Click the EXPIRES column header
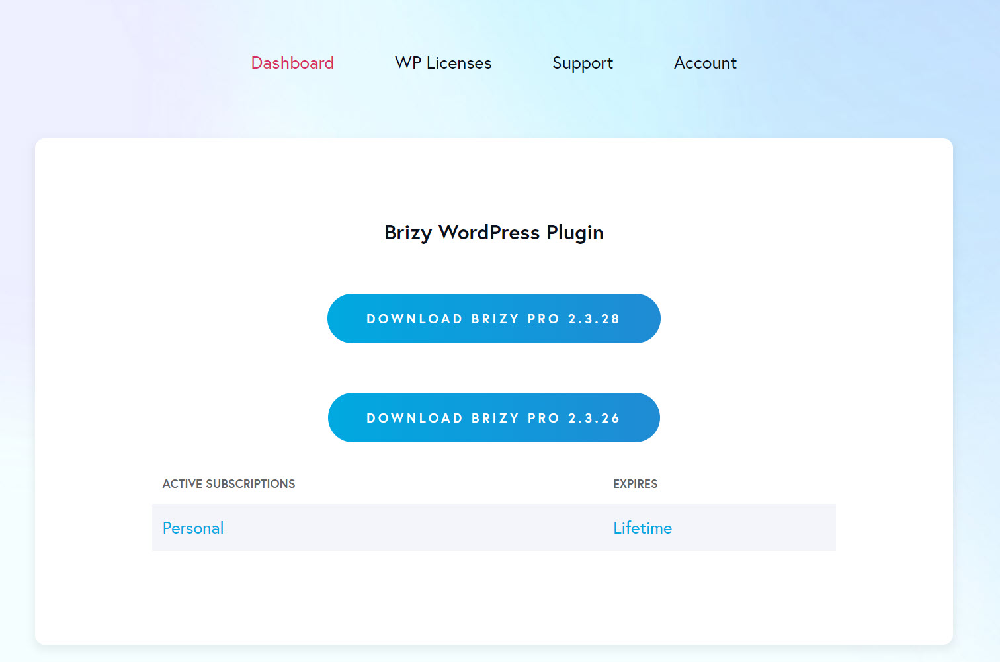The width and height of the screenshot is (1000, 662). click(x=635, y=483)
